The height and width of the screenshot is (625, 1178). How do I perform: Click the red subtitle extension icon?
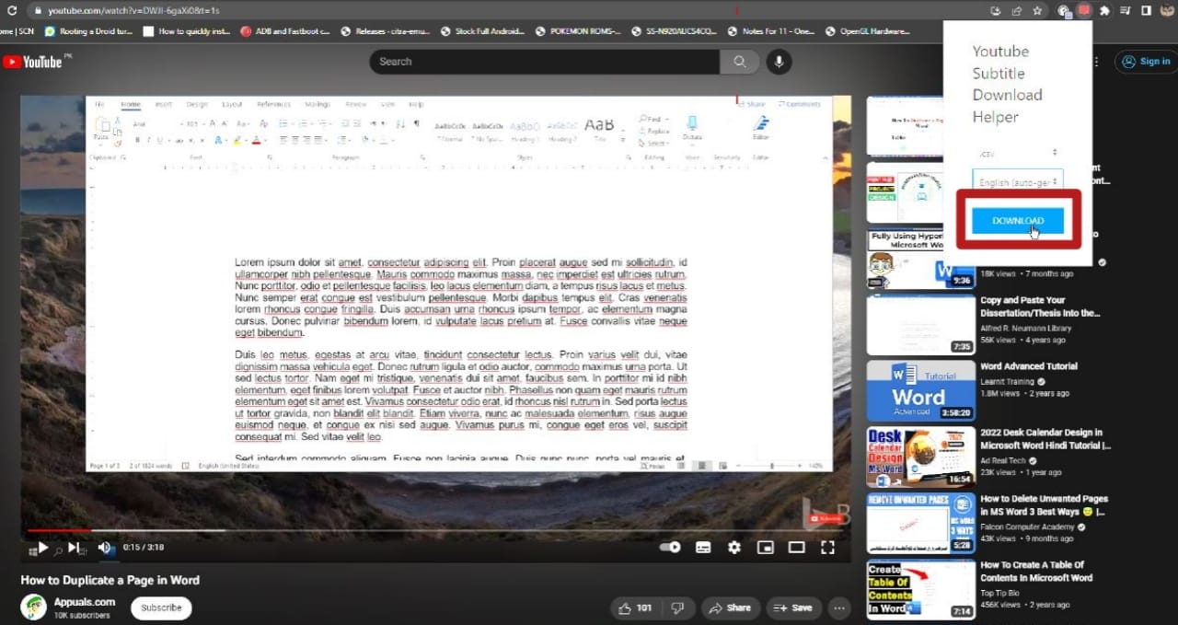coord(1084,11)
